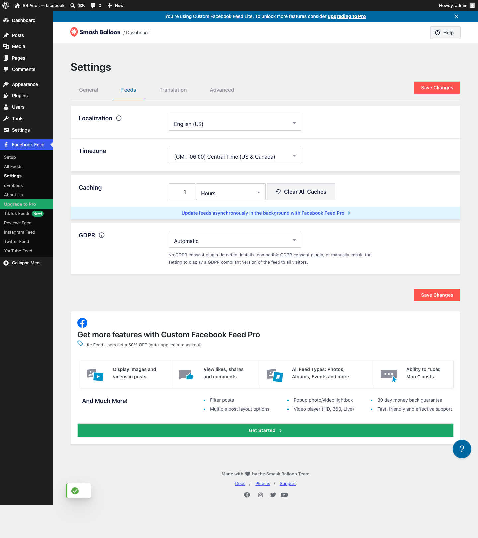The image size is (478, 538).
Task: Open the search magnifier in admin bar
Action: (x=73, y=5)
